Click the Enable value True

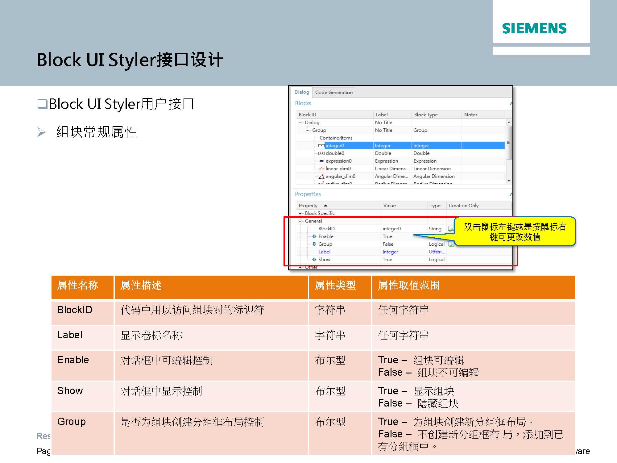point(387,236)
